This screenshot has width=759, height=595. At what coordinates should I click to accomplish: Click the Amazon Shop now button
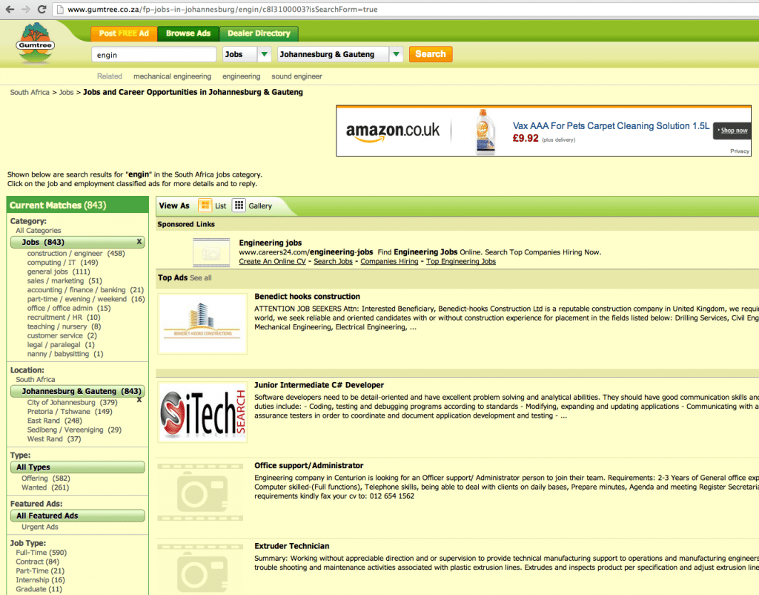tap(732, 131)
